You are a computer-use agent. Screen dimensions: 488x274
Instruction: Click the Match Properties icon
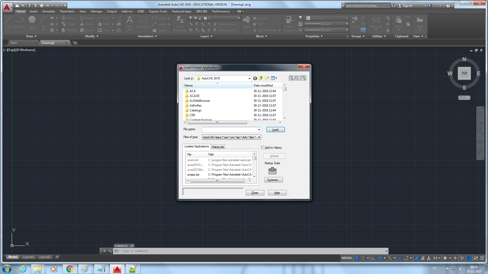point(290,23)
